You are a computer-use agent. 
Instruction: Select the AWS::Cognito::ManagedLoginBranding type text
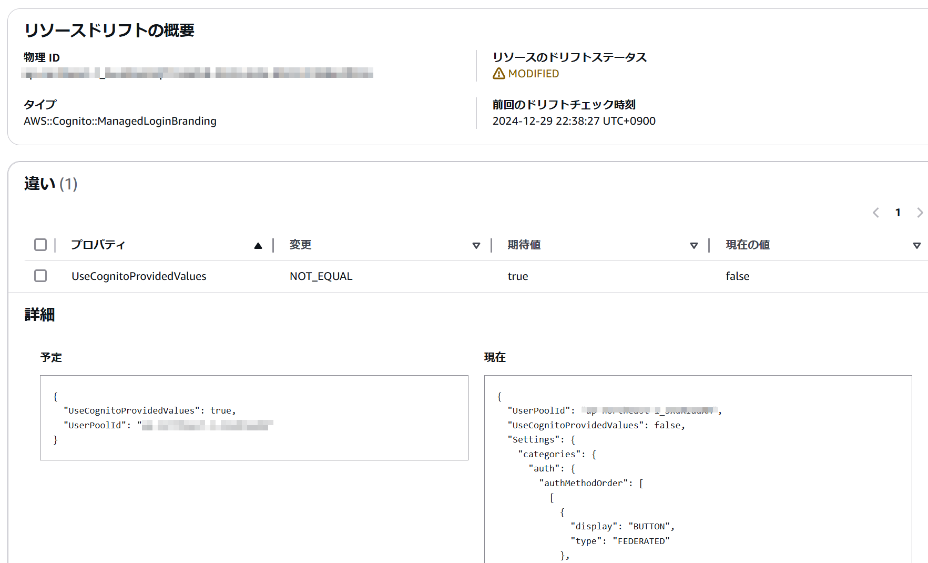coord(121,121)
